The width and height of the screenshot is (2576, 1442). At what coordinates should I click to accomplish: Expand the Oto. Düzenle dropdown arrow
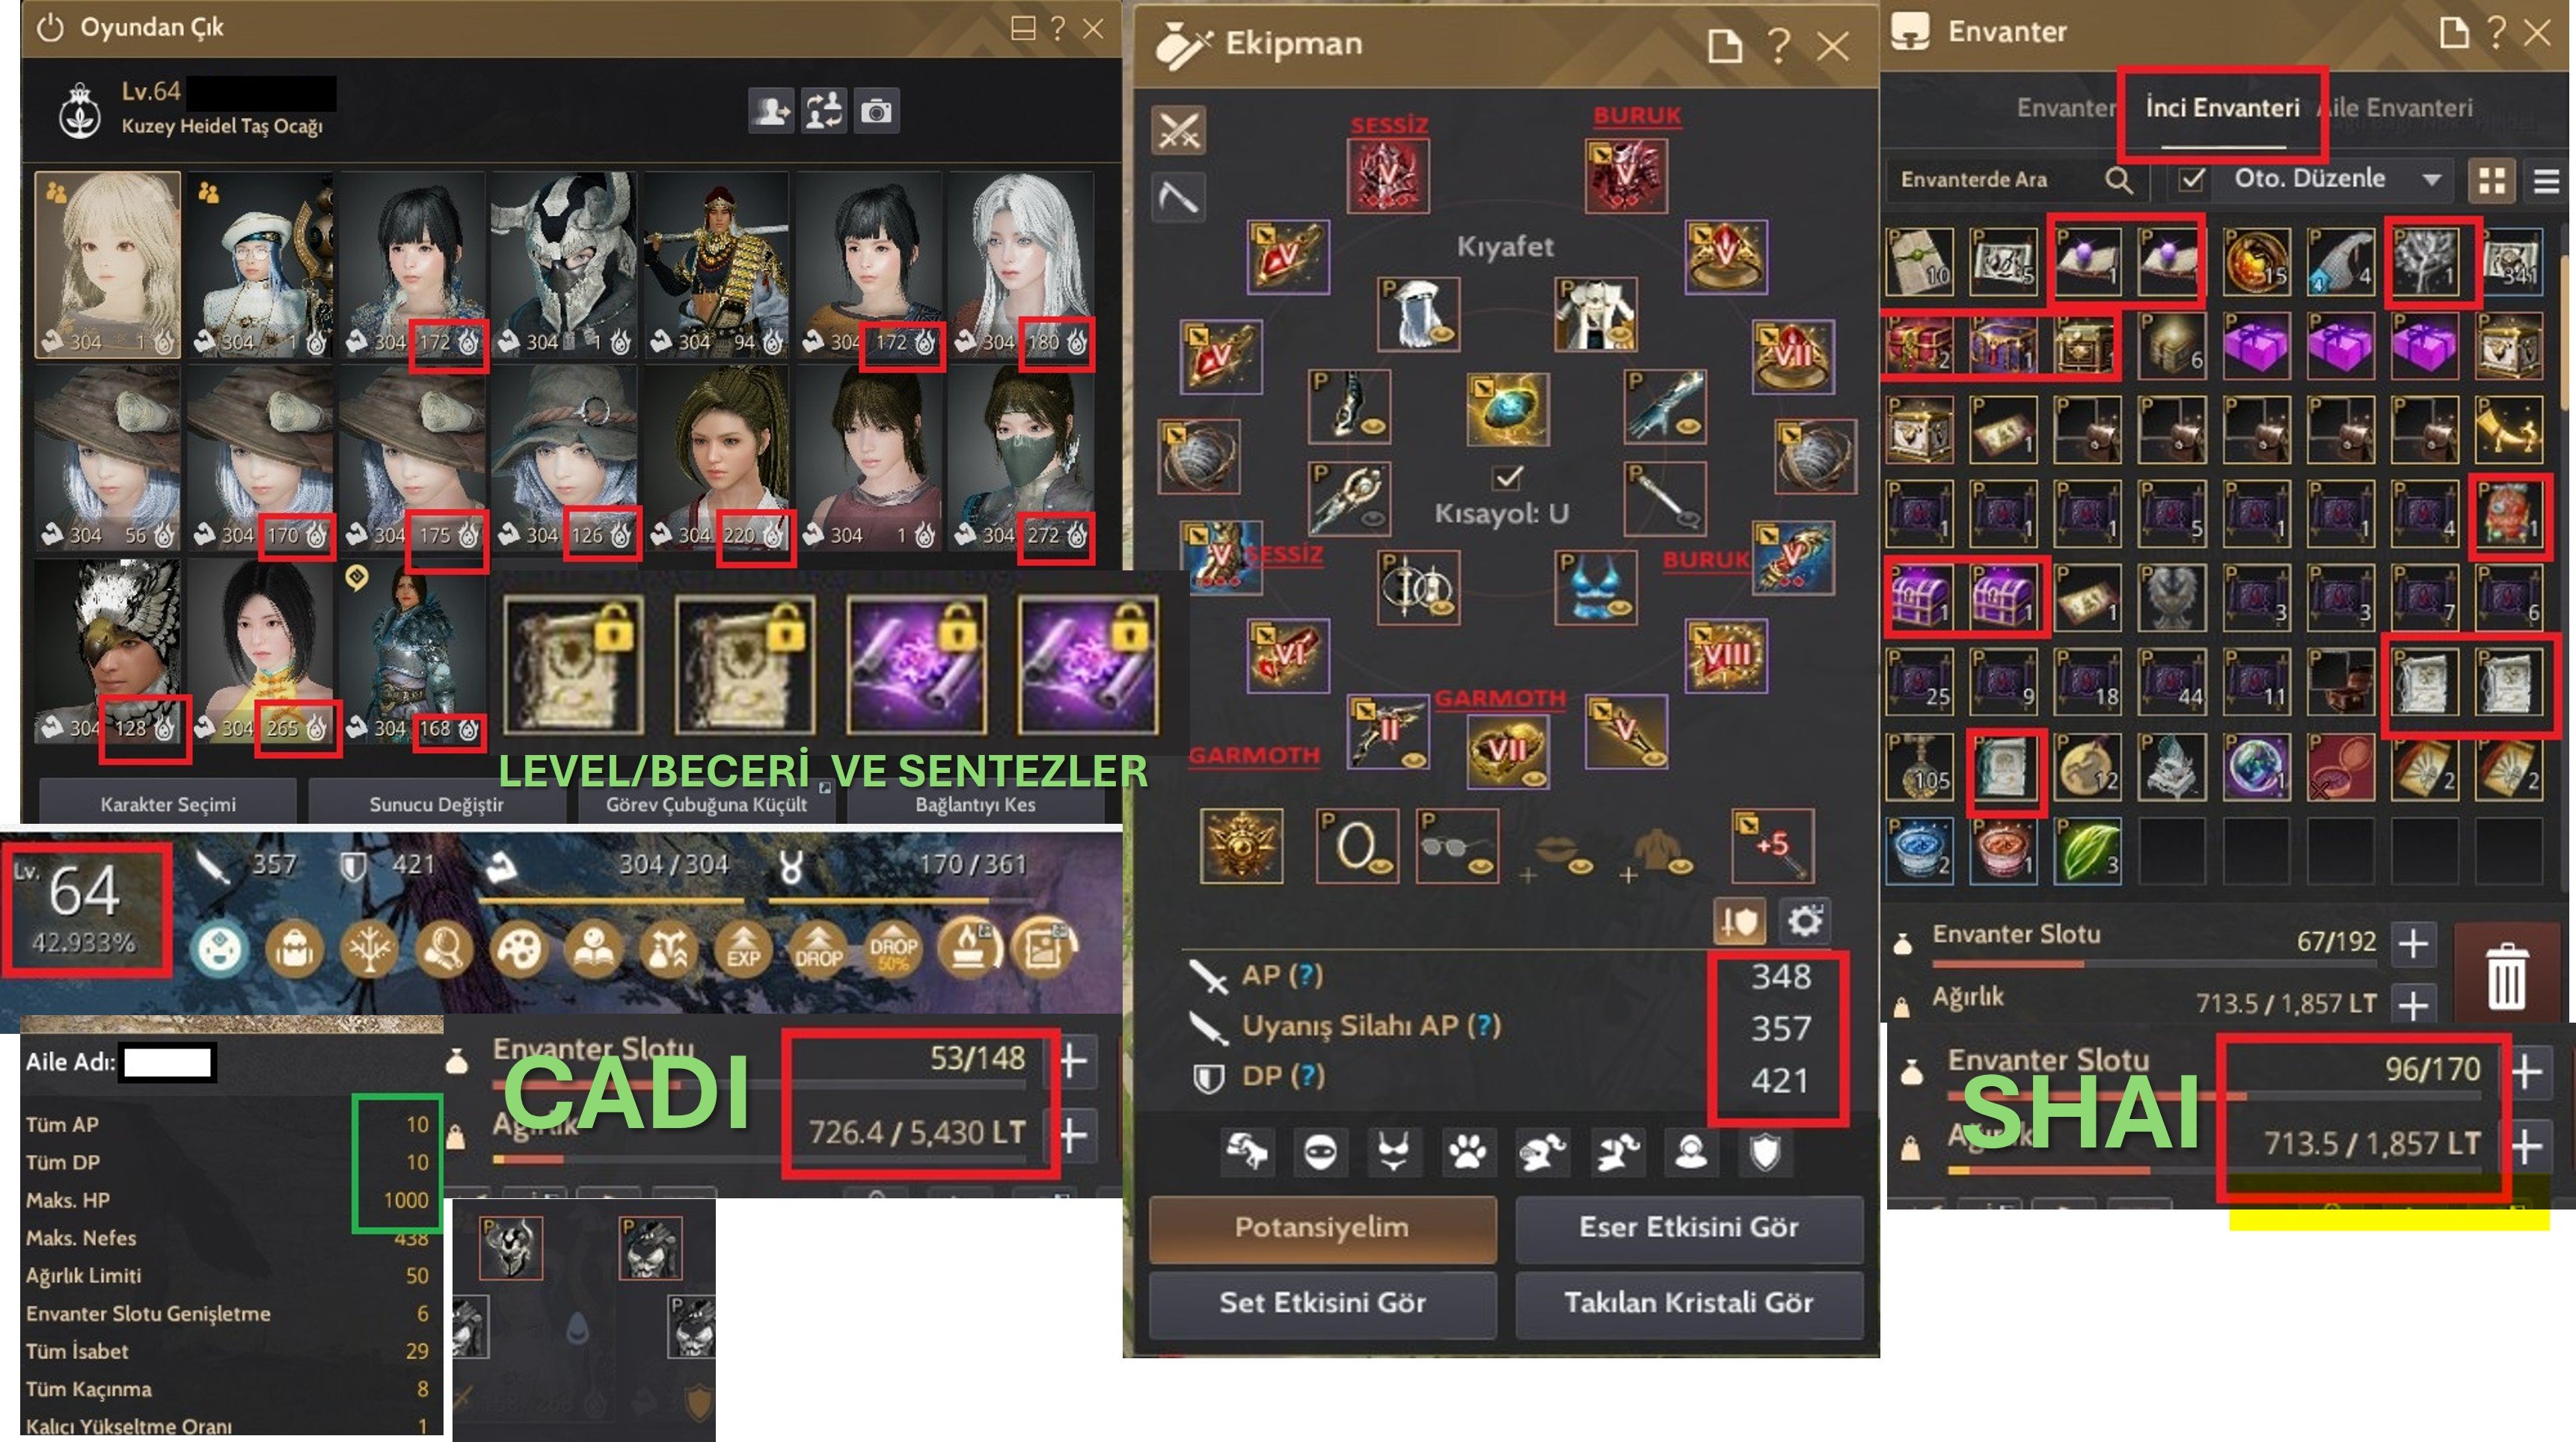2431,180
